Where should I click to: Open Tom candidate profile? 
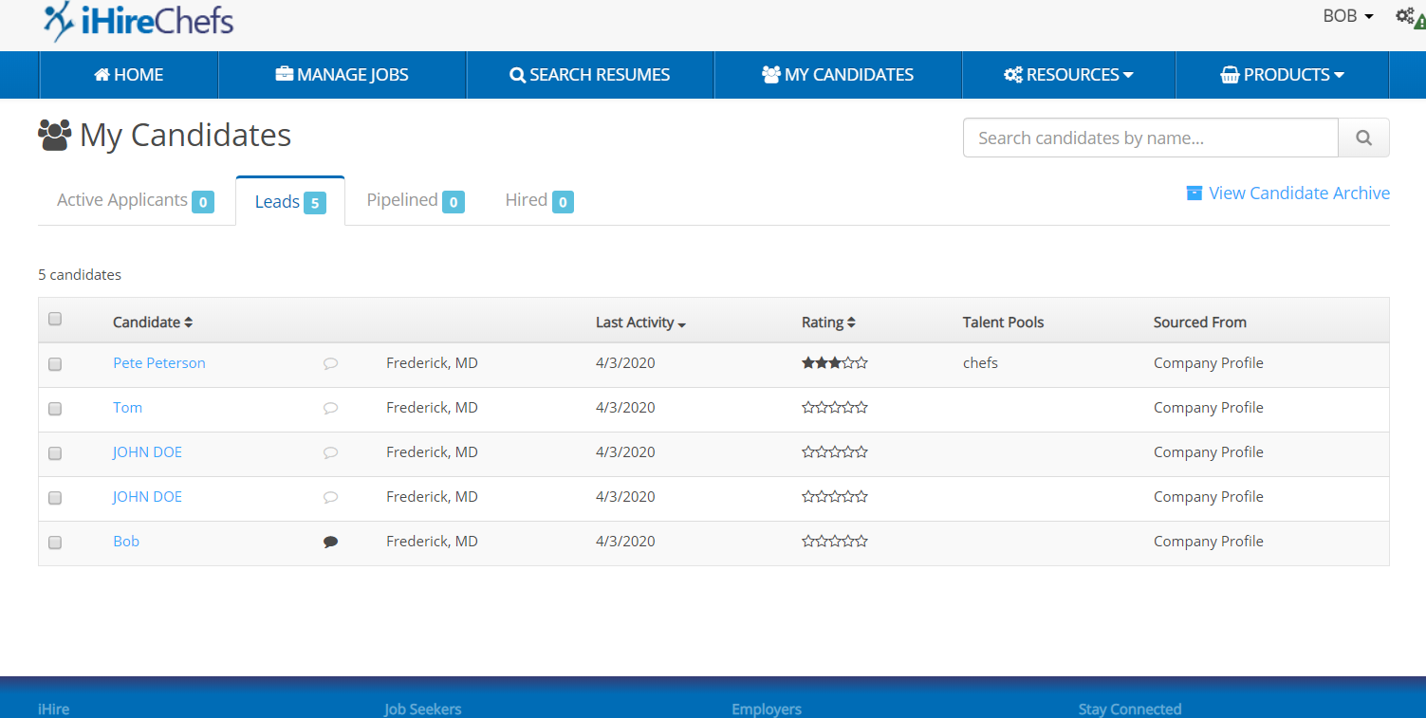click(127, 408)
